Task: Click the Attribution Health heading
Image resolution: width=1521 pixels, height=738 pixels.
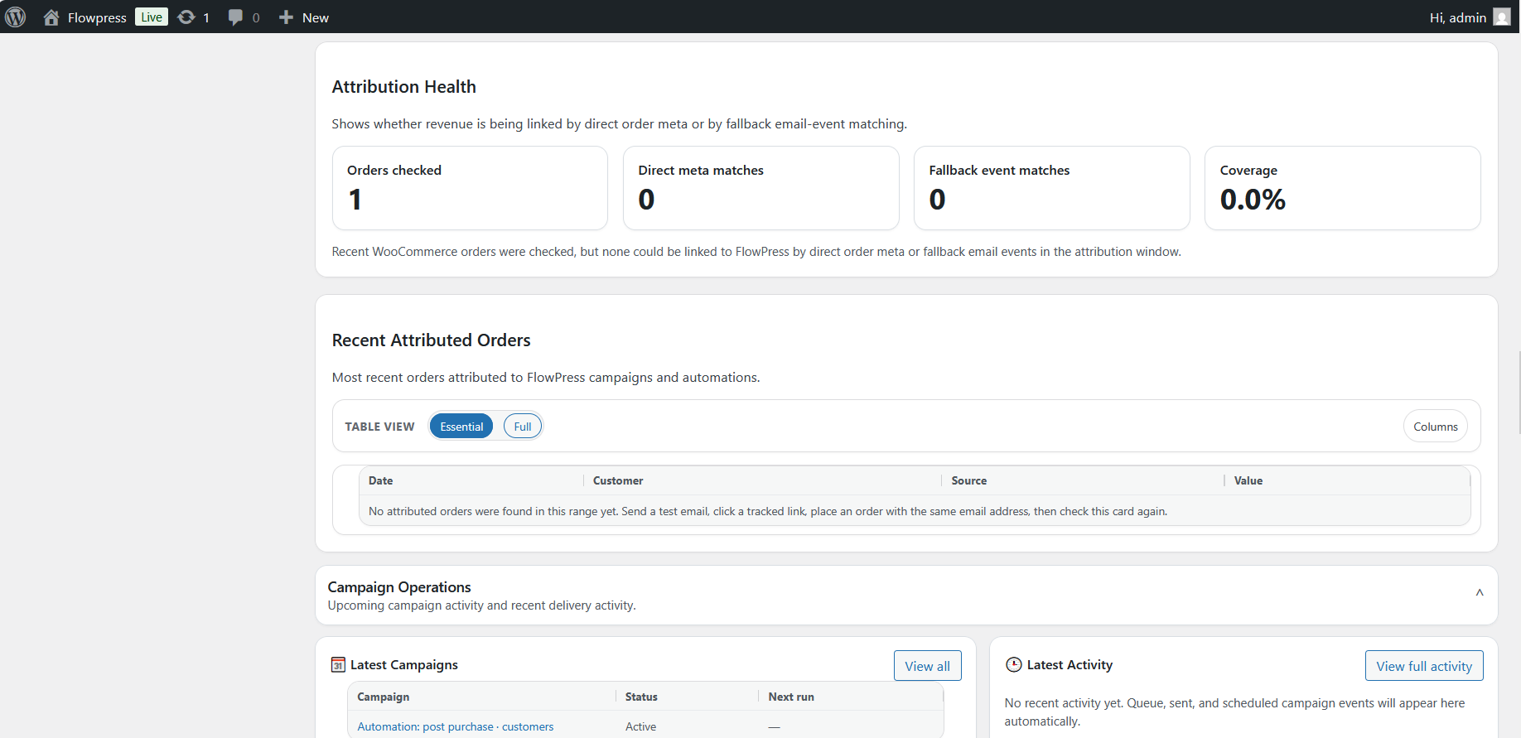Action: (404, 87)
